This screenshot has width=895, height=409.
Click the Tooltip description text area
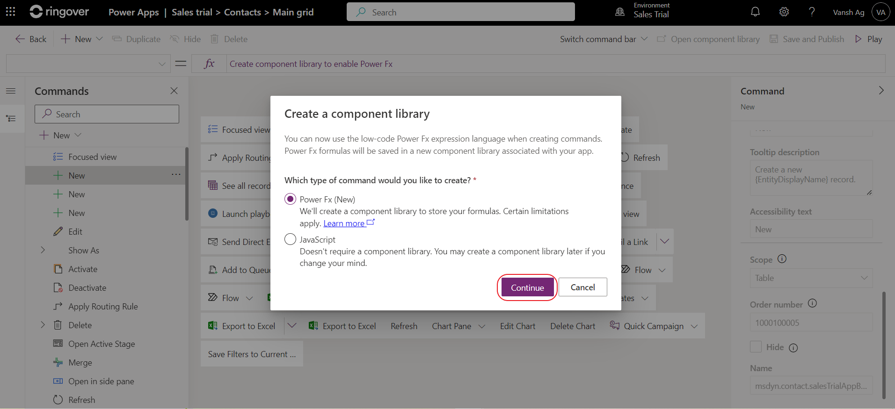tap(811, 178)
